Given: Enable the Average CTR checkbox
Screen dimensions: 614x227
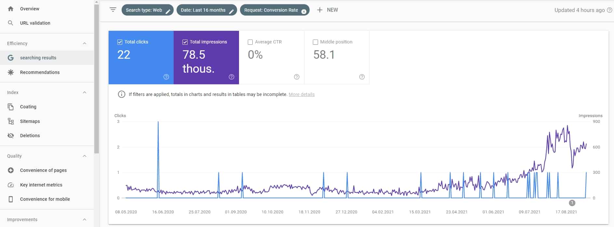Looking at the screenshot, I should (250, 42).
